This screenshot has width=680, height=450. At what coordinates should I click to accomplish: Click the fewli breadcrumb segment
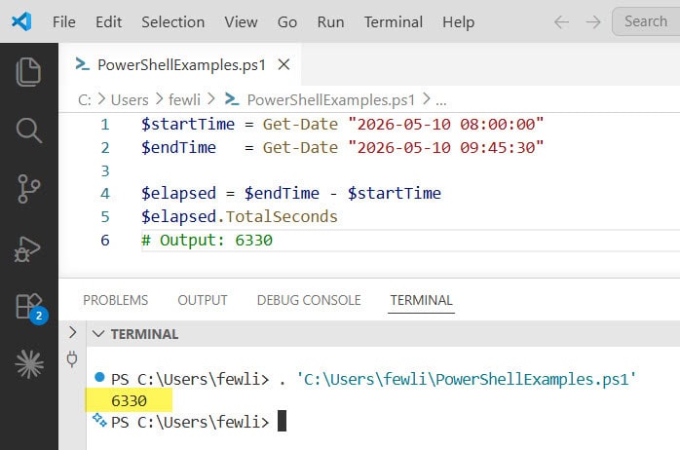184,99
